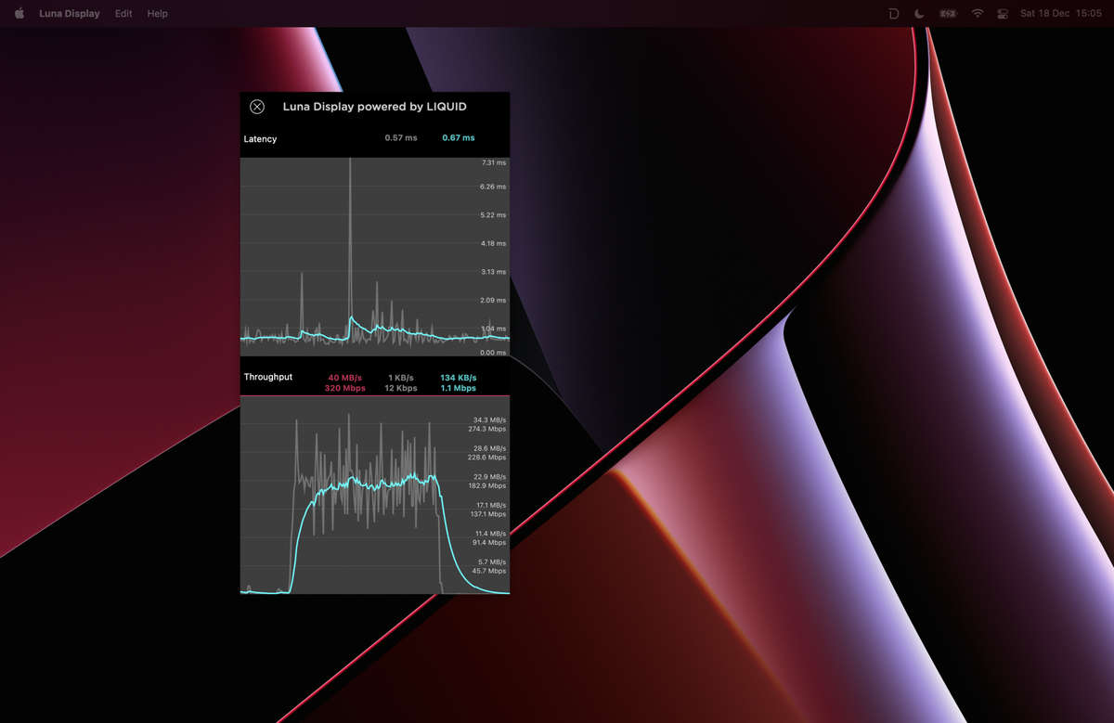This screenshot has height=723, width=1114.
Task: Click the Latency section label
Action: pos(260,139)
